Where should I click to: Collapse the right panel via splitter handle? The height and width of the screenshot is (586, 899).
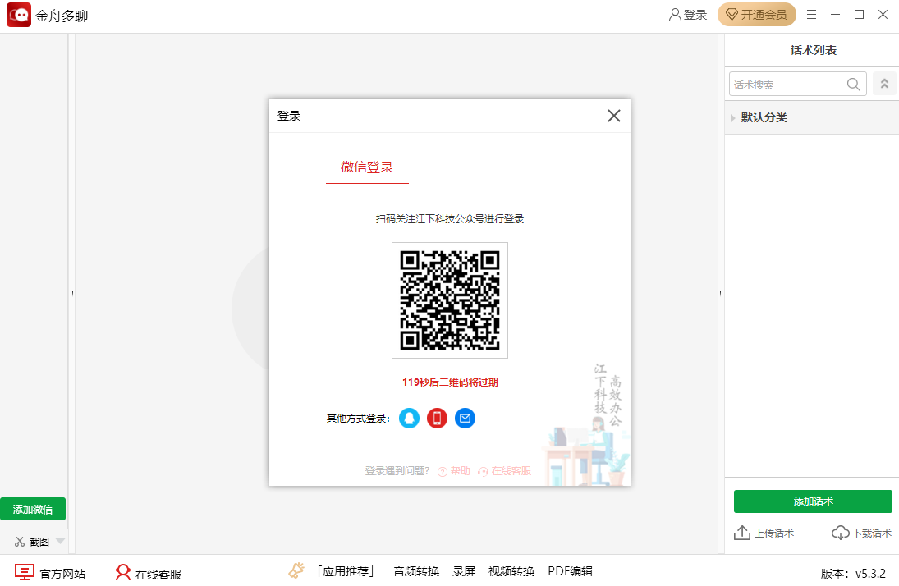coord(721,294)
